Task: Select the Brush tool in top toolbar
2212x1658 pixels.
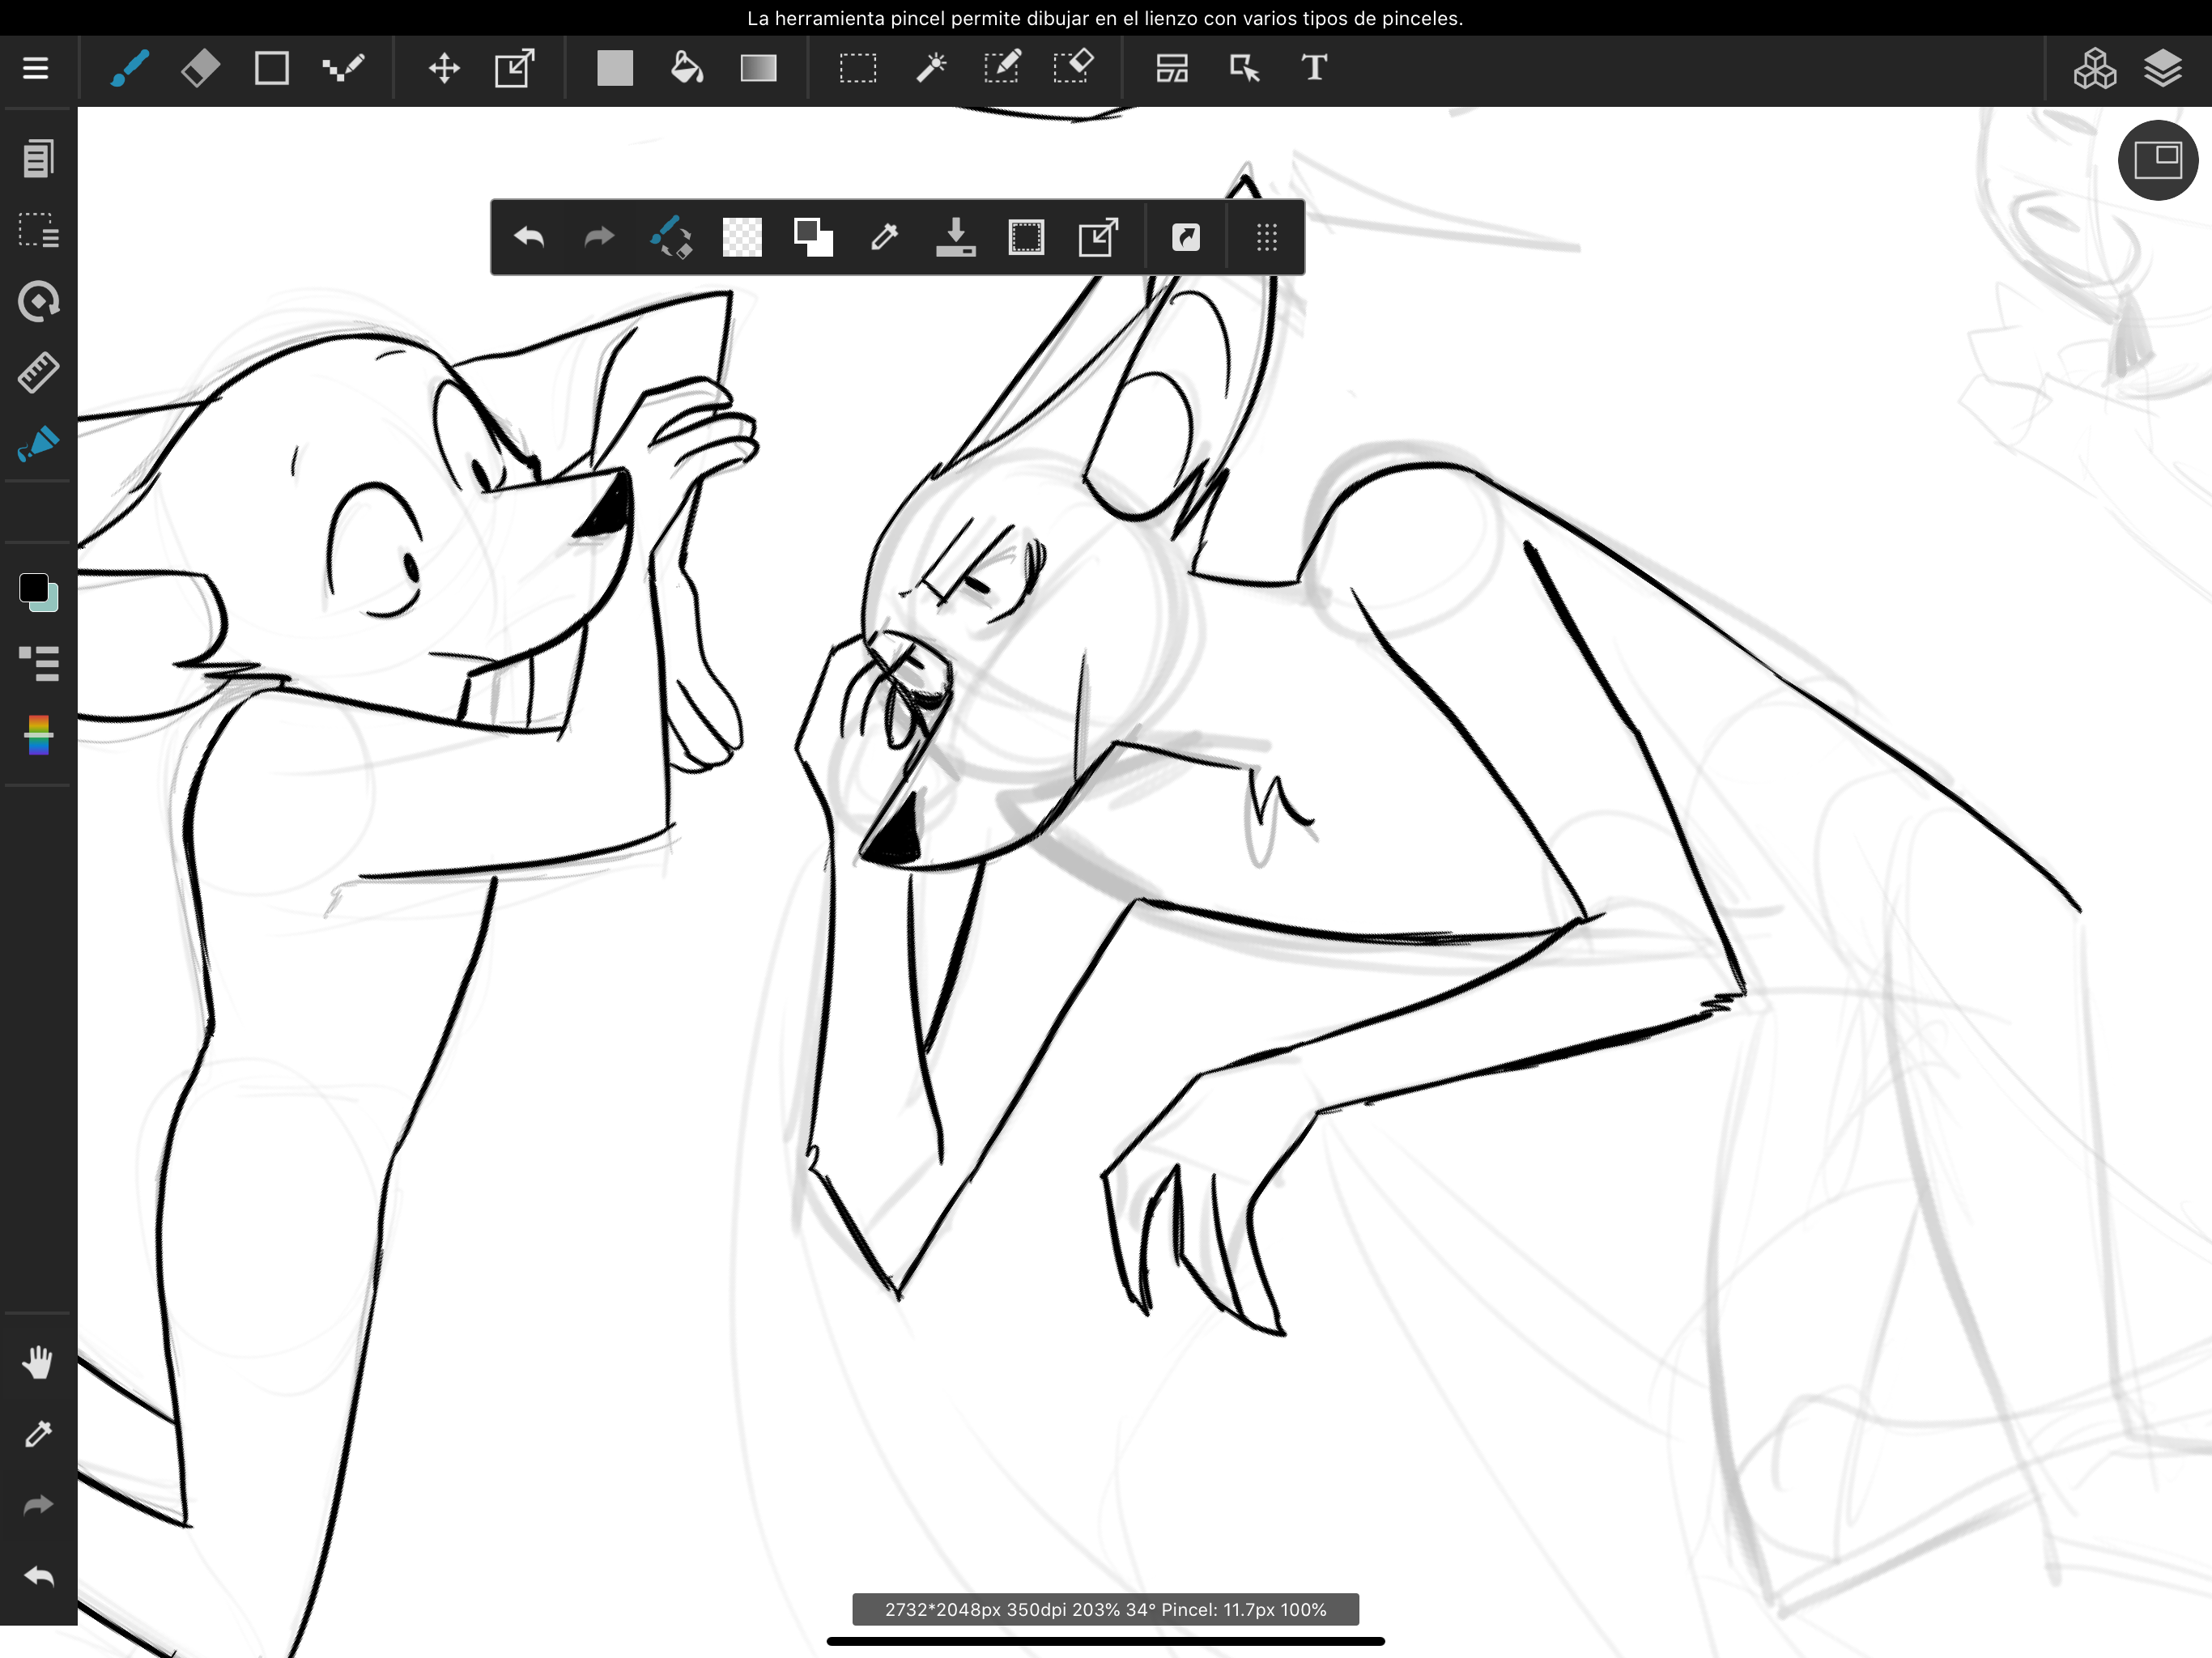Action: (130, 68)
